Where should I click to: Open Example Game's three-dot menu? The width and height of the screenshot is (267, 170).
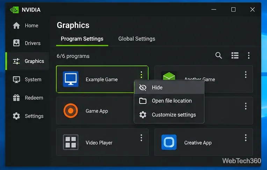point(141,75)
